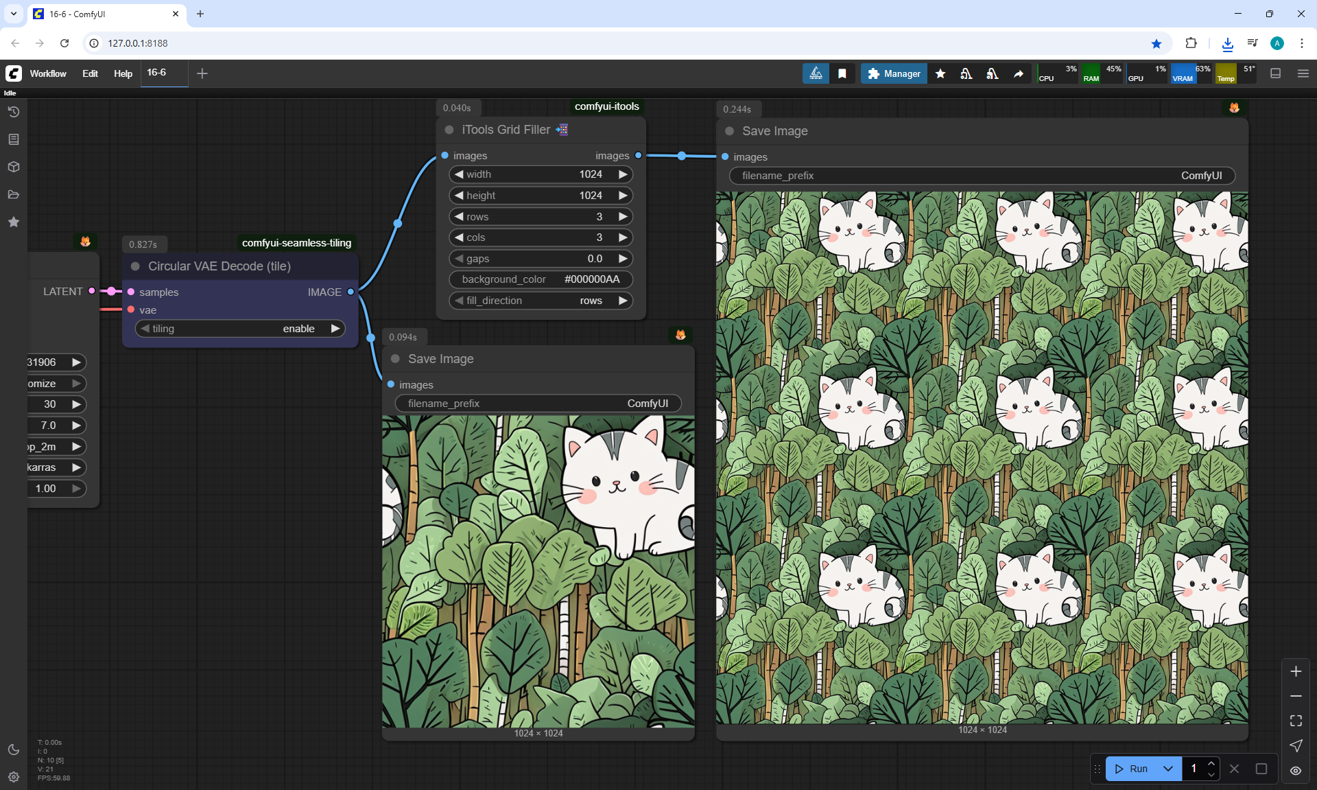Screen dimensions: 1317x790
Task: Click the share arrow icon in toolbar
Action: (1019, 73)
